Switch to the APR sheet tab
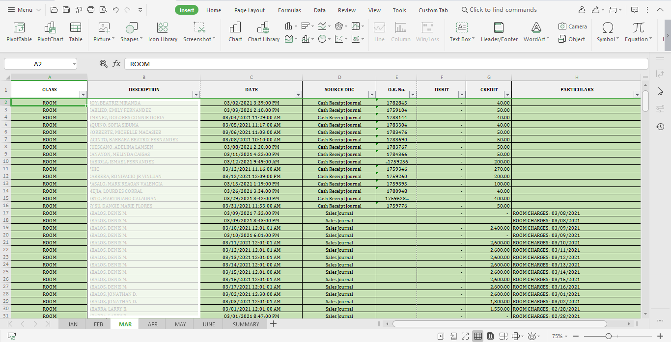This screenshot has height=342, width=671. click(153, 324)
